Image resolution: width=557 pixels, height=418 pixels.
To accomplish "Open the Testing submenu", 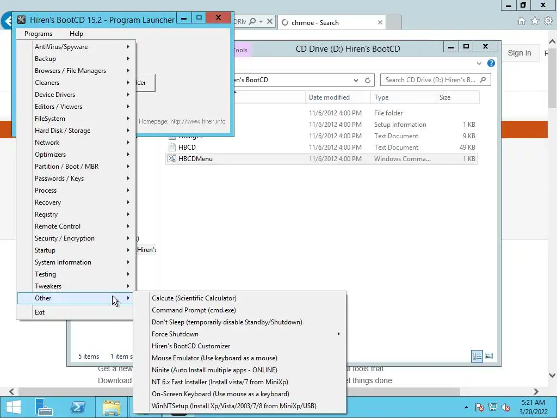I will click(76, 274).
